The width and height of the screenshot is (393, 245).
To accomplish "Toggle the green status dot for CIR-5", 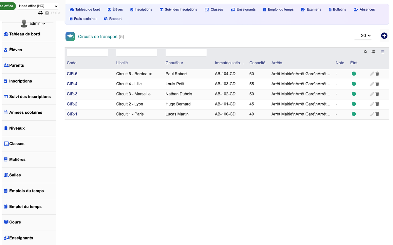I will click(x=354, y=74).
